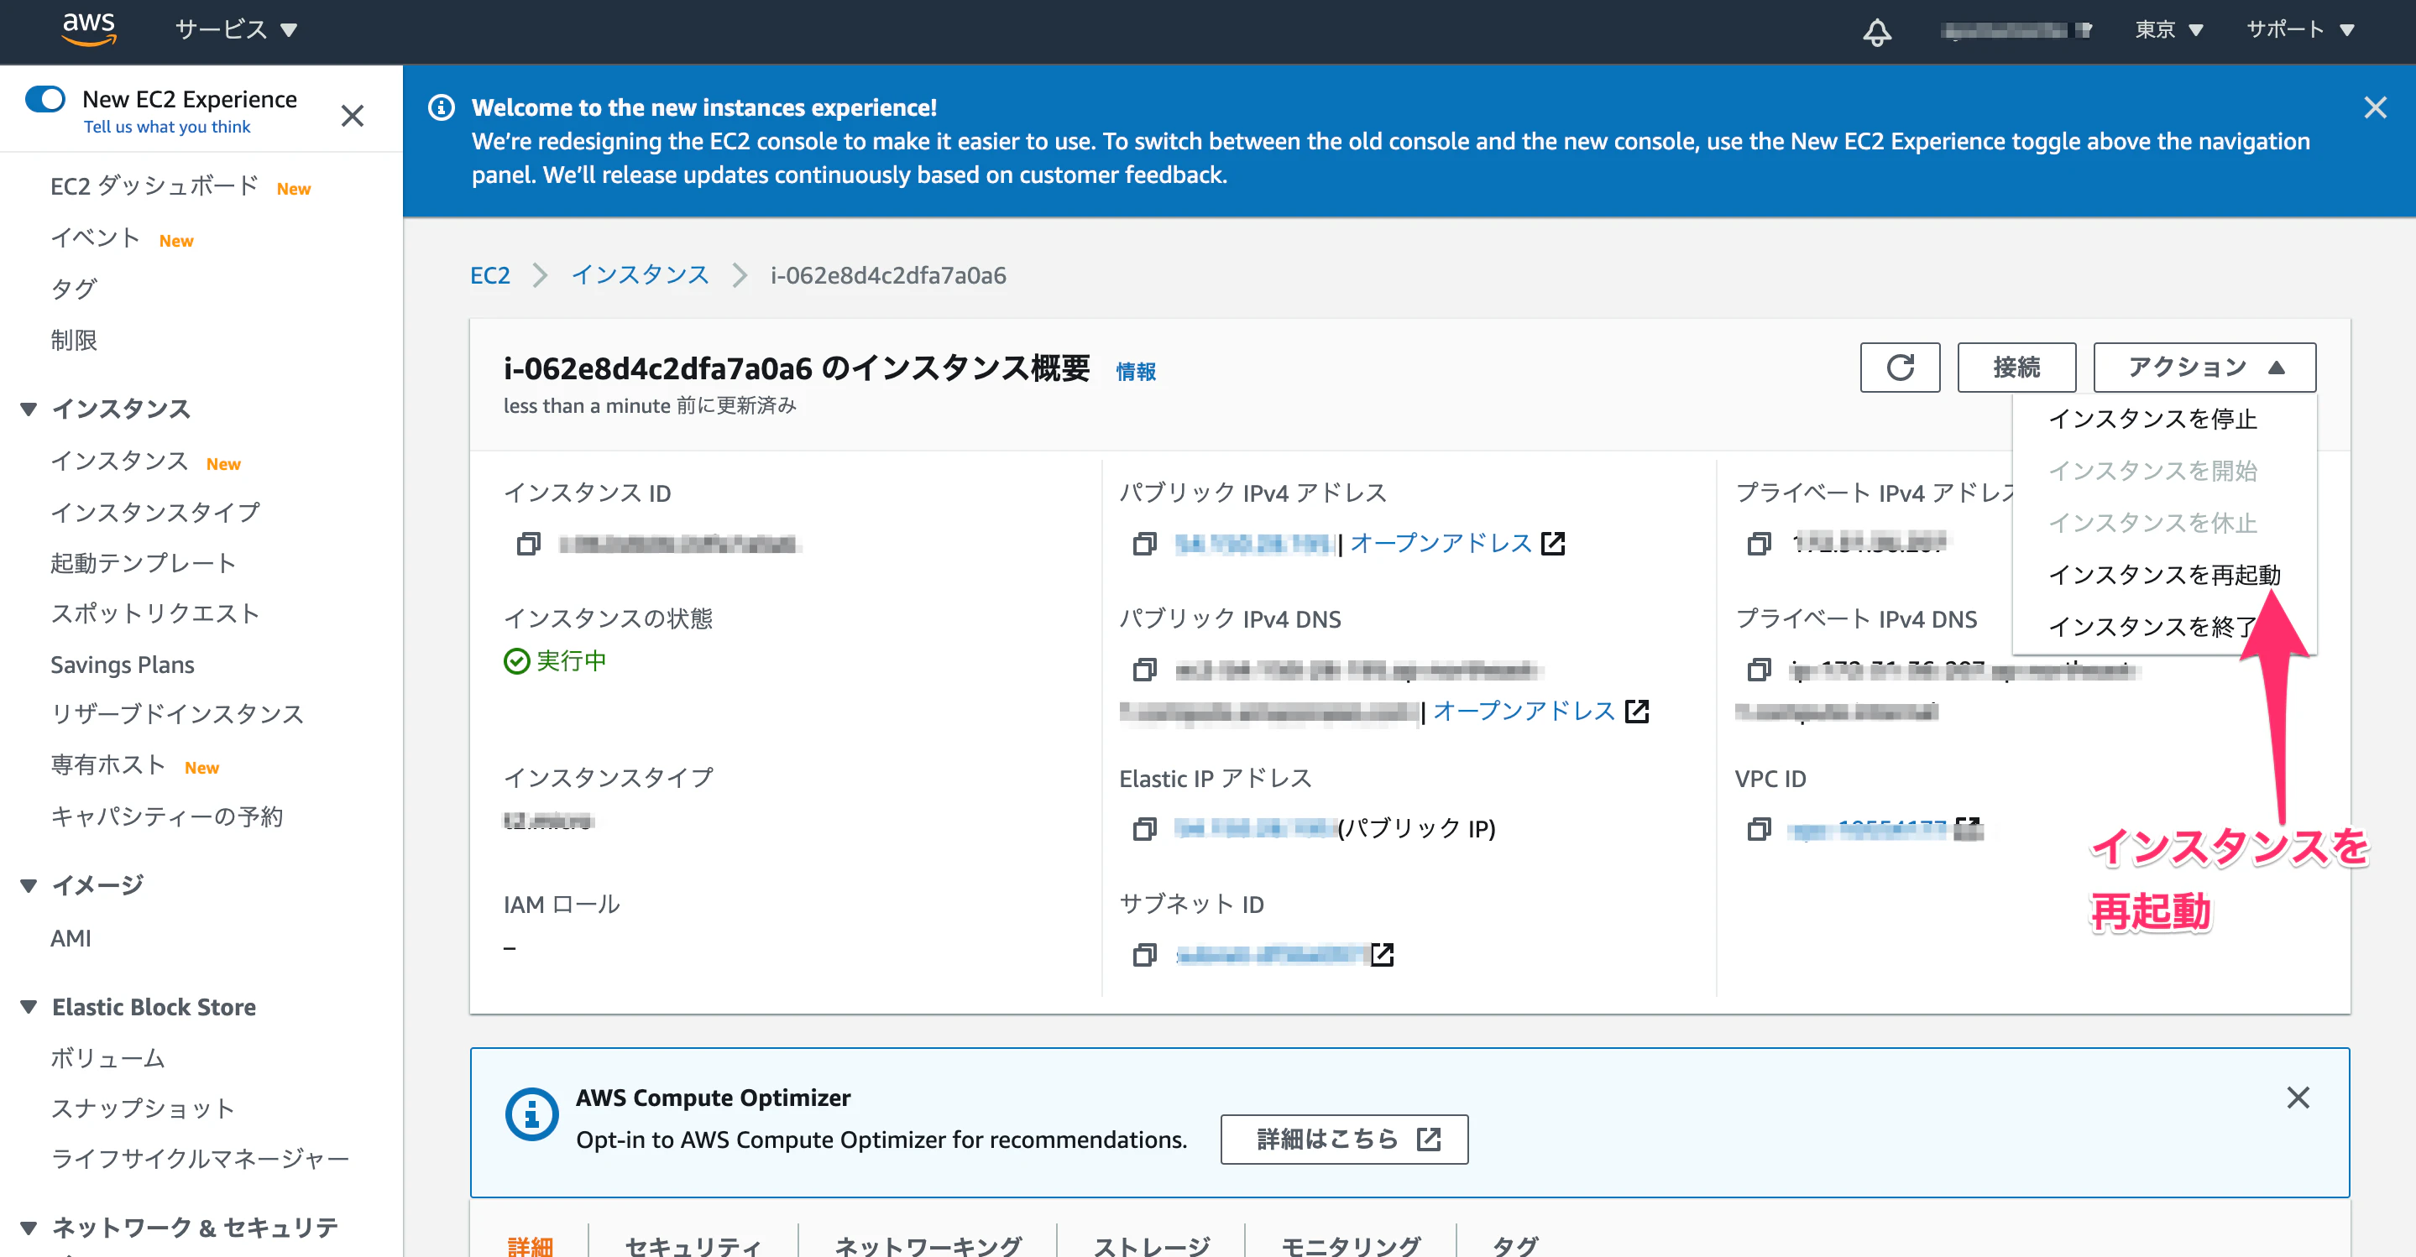2416x1257 pixels.
Task: Click the インスタンス breadcrumb link
Action: pos(641,275)
